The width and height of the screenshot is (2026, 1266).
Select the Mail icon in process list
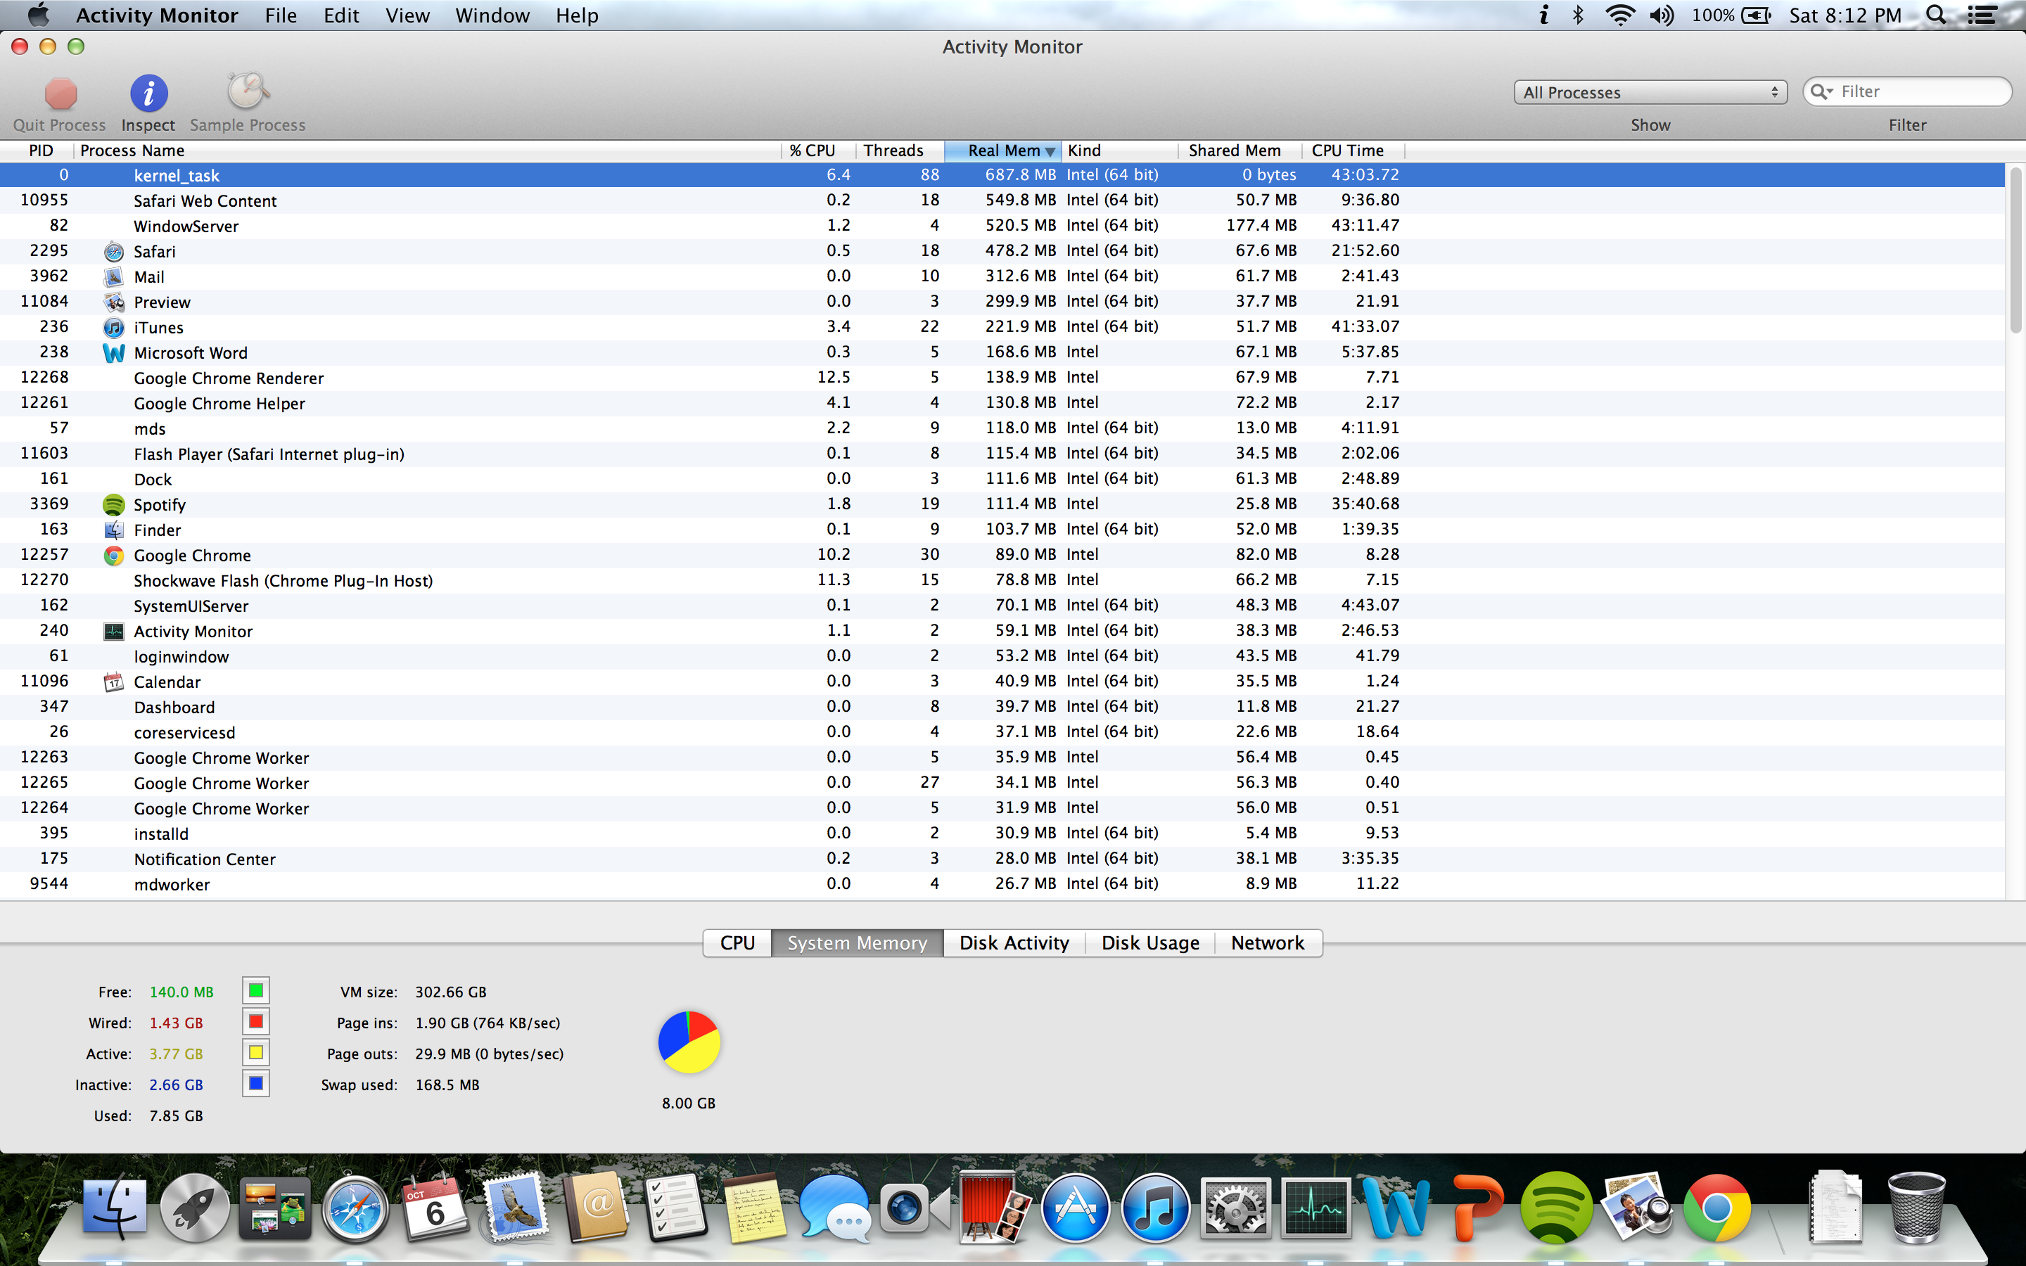tap(114, 276)
